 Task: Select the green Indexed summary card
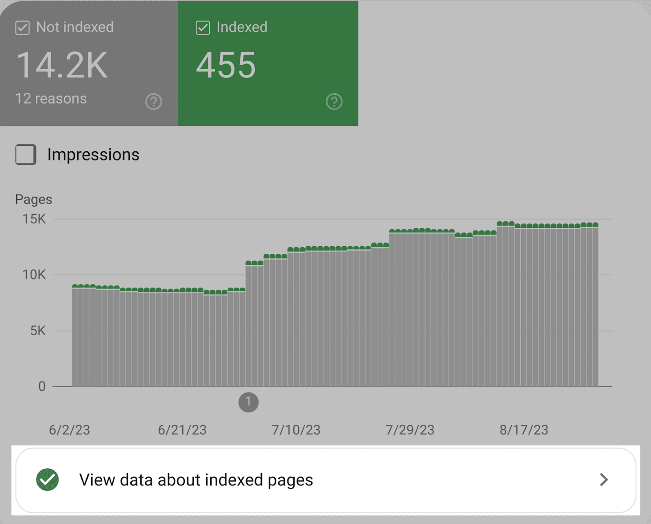tap(268, 63)
